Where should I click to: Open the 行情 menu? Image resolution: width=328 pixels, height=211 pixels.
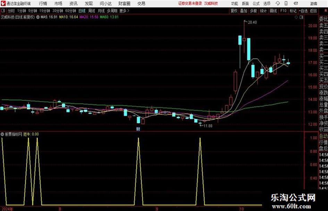click(43, 3)
